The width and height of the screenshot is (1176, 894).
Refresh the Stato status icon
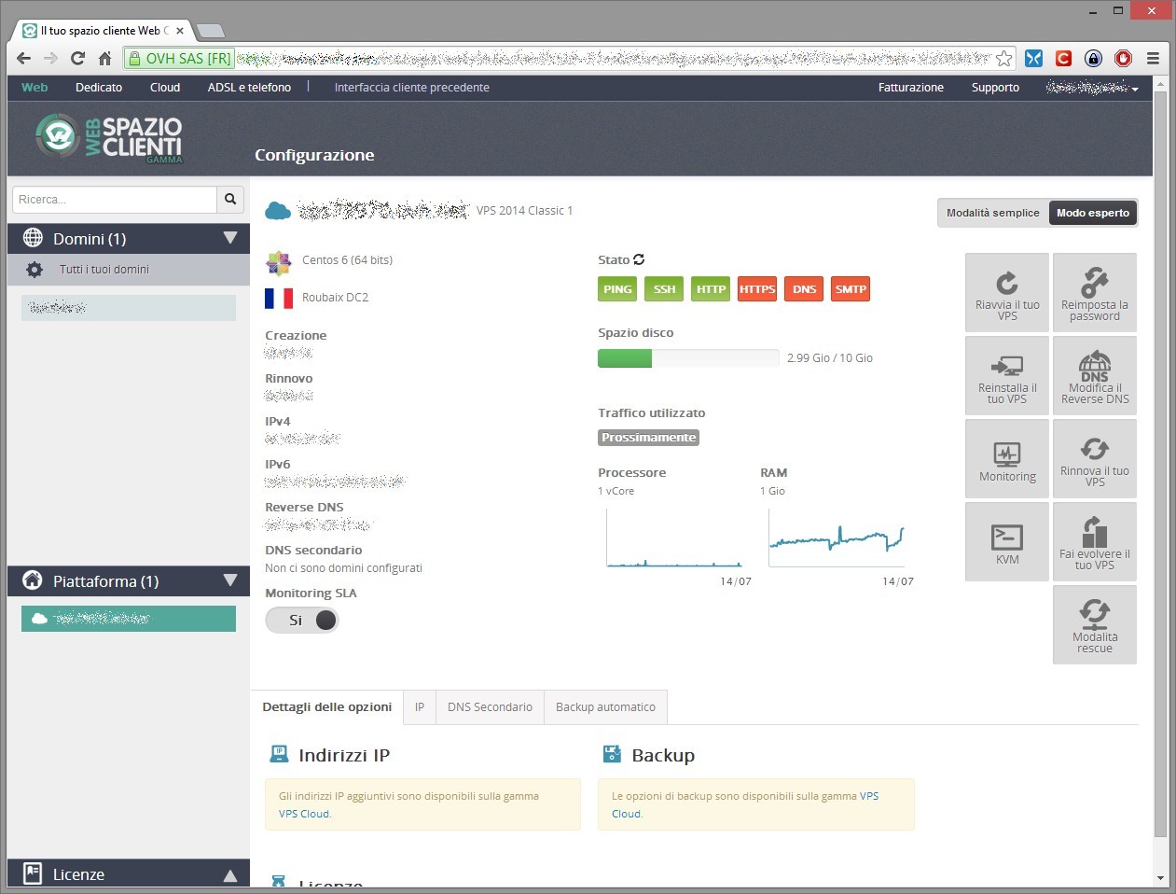pos(639,259)
